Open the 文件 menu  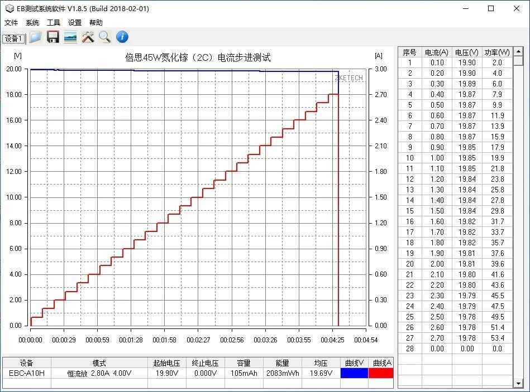tap(11, 23)
